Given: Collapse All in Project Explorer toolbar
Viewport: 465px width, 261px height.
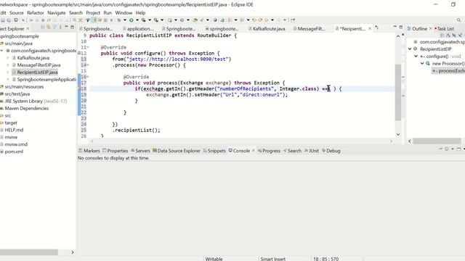Looking at the screenshot, I should [43, 28].
